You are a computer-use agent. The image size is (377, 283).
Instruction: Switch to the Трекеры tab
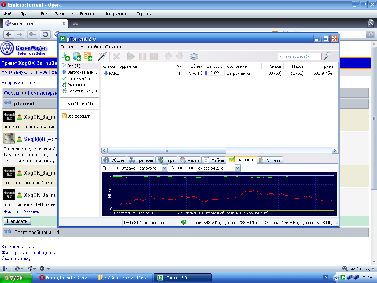(x=141, y=160)
